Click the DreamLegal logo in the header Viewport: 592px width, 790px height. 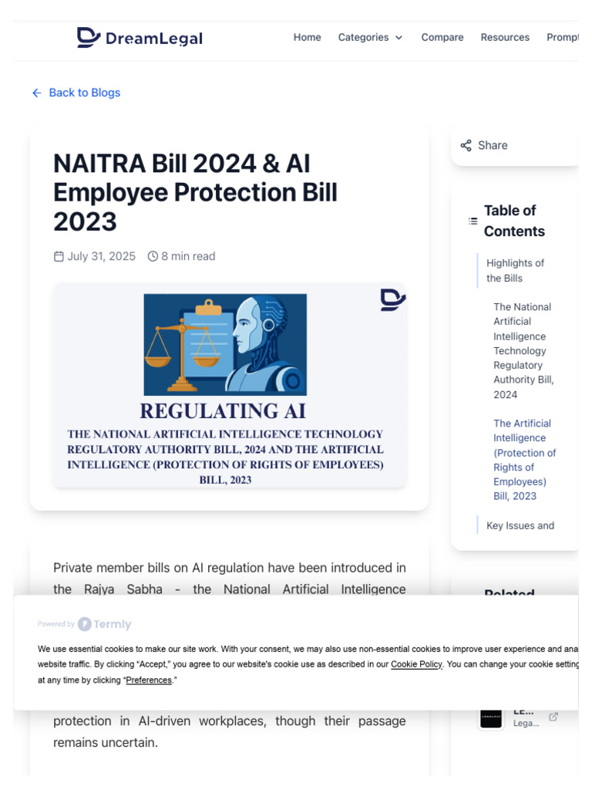[x=140, y=37]
